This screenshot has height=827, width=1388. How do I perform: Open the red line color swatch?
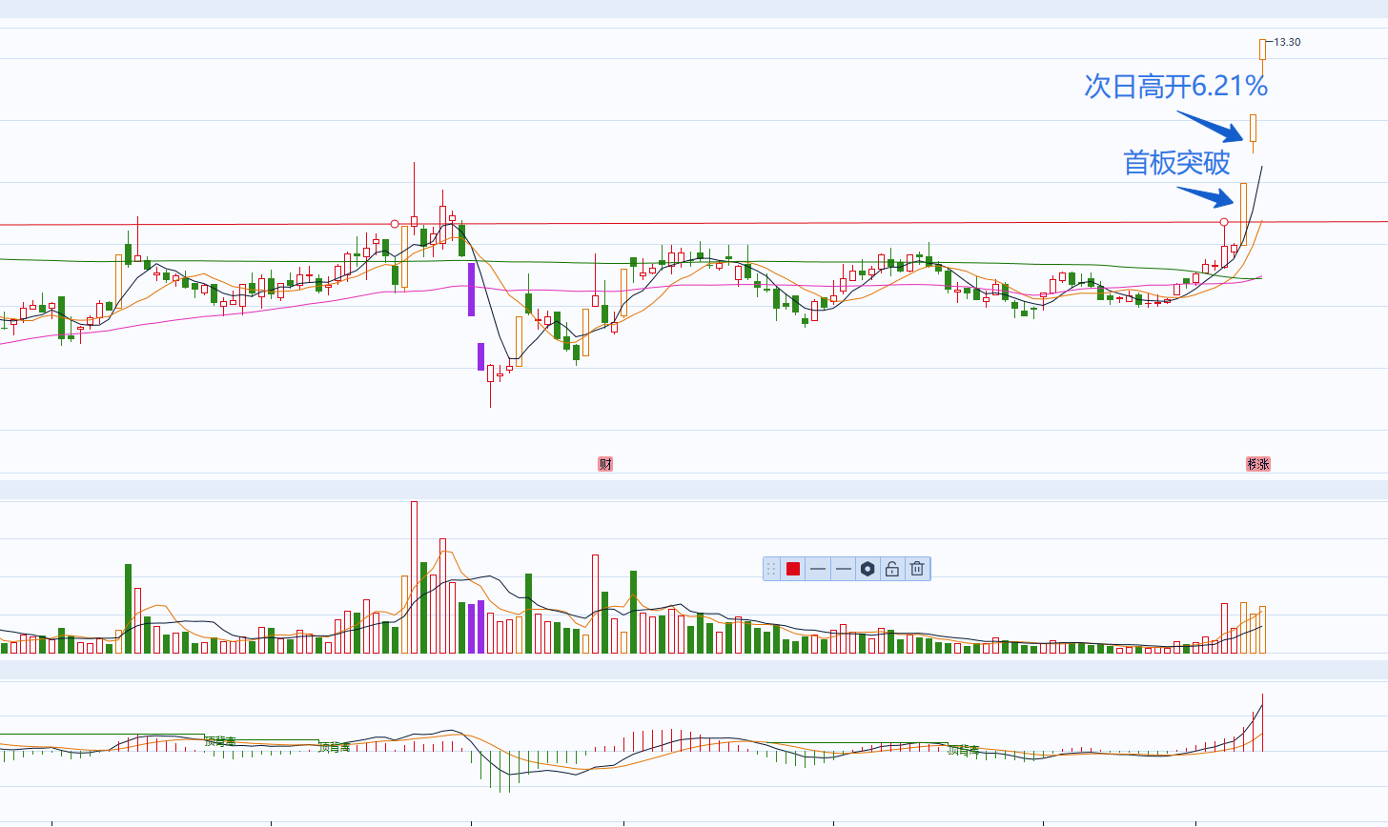pyautogui.click(x=793, y=569)
